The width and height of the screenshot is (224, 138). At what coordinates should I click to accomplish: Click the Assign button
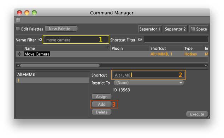[101, 96]
